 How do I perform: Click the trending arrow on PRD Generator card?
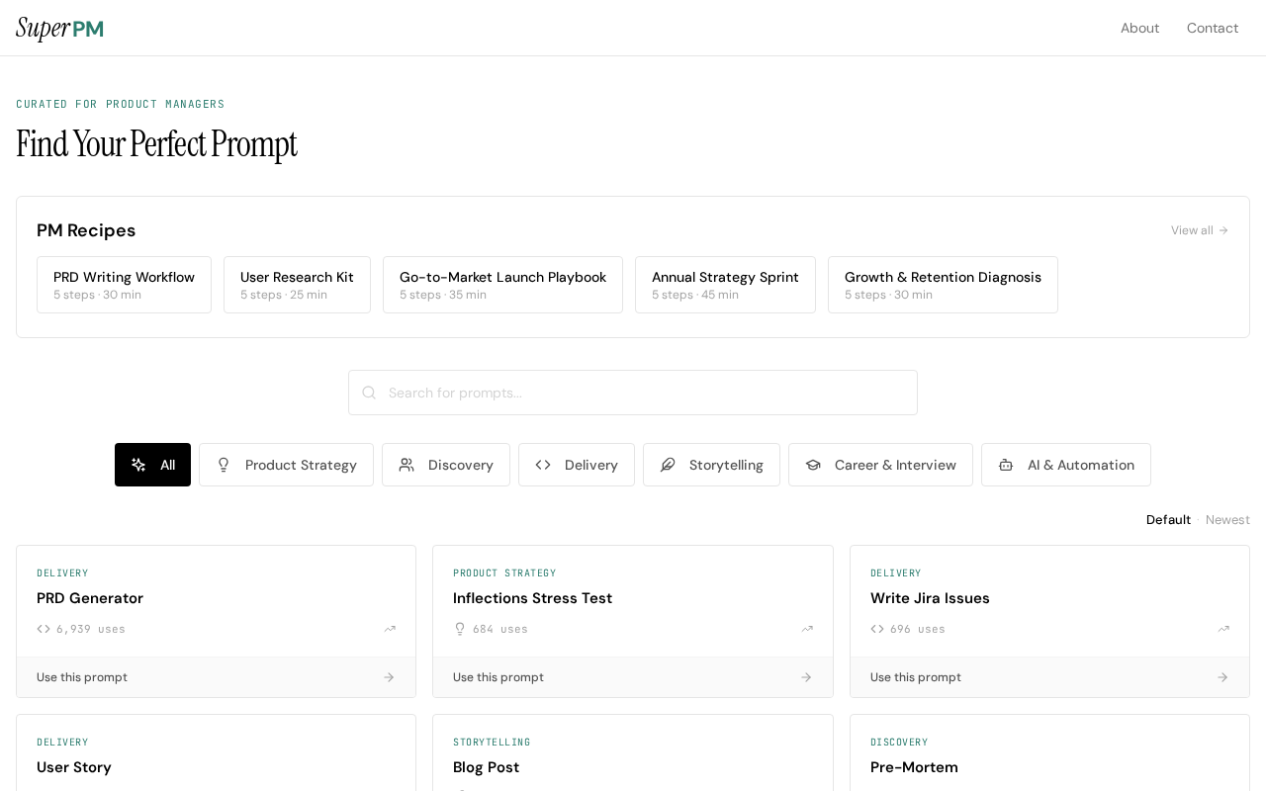(x=390, y=629)
